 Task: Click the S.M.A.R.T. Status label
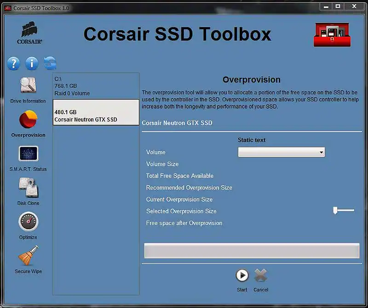28,169
